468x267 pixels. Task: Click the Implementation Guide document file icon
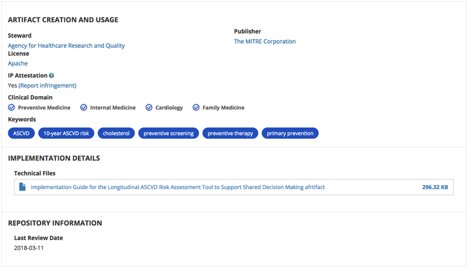pyautogui.click(x=22, y=187)
